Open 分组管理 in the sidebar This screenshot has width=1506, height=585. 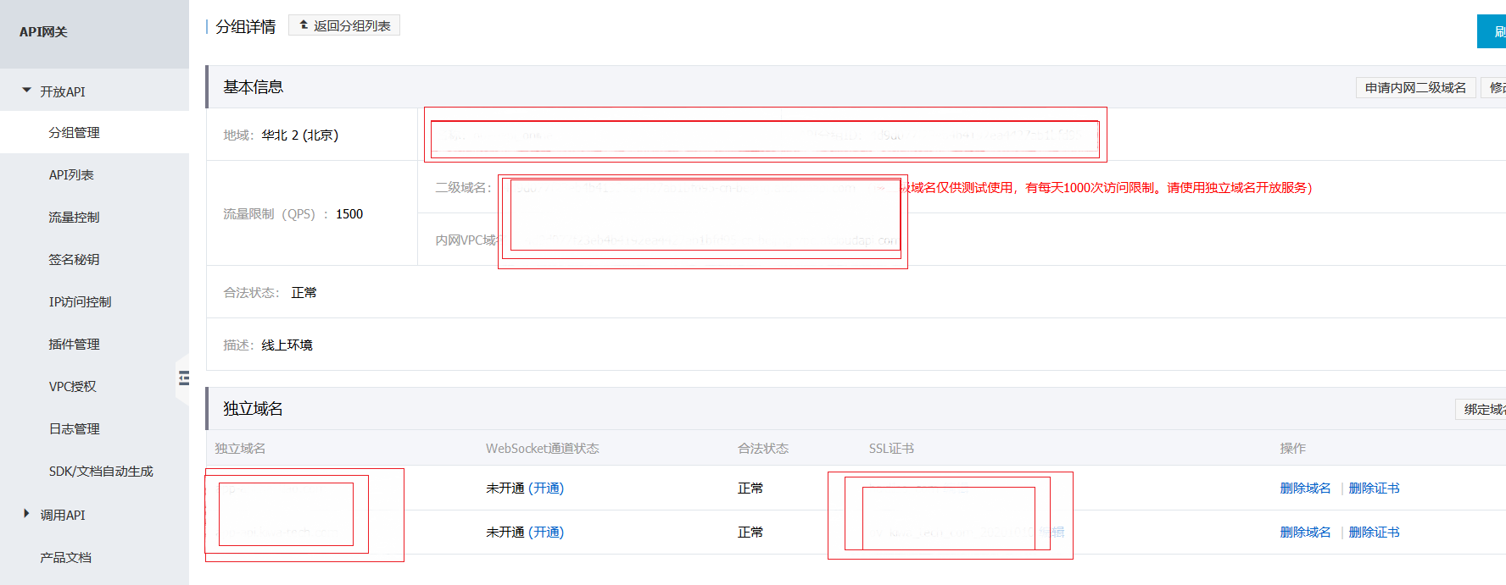tap(75, 133)
